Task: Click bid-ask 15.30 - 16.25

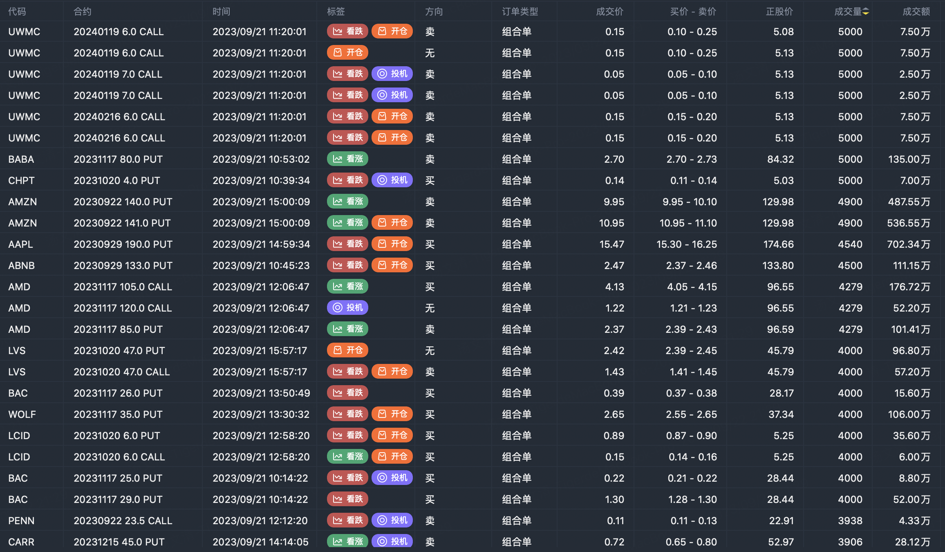Action: point(687,244)
